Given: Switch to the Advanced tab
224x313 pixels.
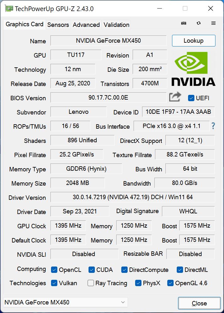Looking at the screenshot, I should 86,25.
